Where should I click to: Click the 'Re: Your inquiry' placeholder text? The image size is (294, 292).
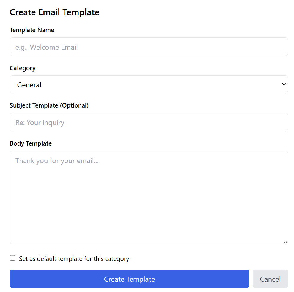(x=40, y=123)
